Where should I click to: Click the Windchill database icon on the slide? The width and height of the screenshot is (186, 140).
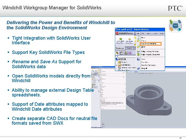click(x=175, y=26)
